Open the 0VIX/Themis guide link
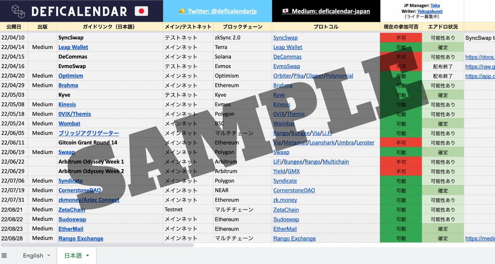 coord(75,114)
